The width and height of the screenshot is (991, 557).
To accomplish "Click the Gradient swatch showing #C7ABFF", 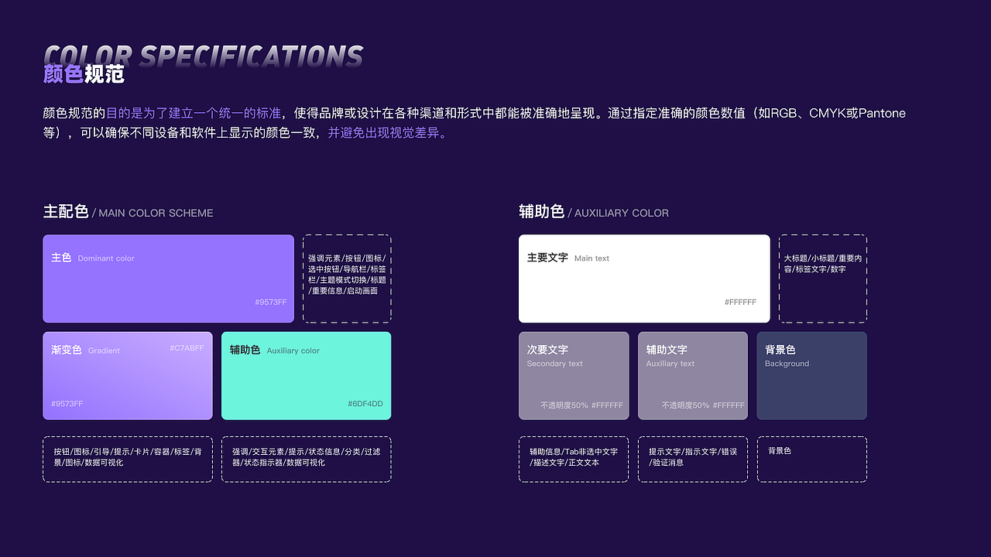I will coord(127,375).
